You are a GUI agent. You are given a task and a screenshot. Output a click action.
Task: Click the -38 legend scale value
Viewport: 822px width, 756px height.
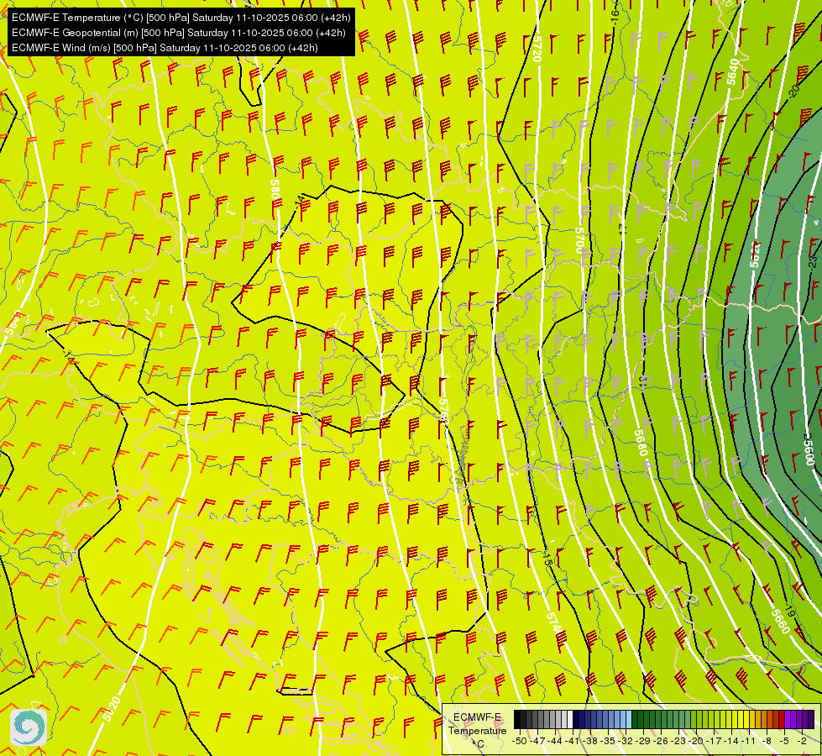[x=590, y=742]
